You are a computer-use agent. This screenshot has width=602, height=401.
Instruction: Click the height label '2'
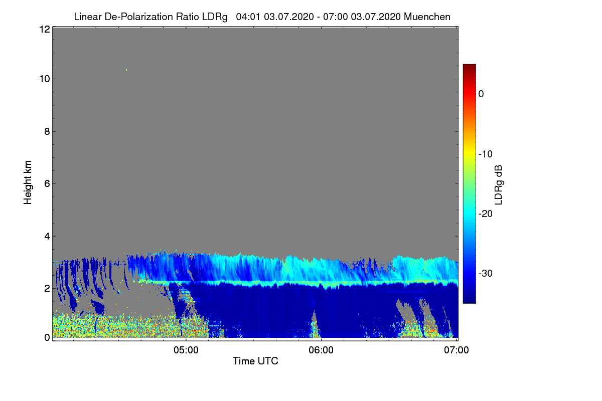(x=47, y=288)
